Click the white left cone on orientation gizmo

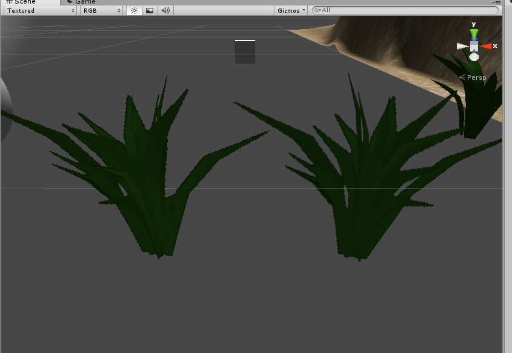pyautogui.click(x=462, y=46)
